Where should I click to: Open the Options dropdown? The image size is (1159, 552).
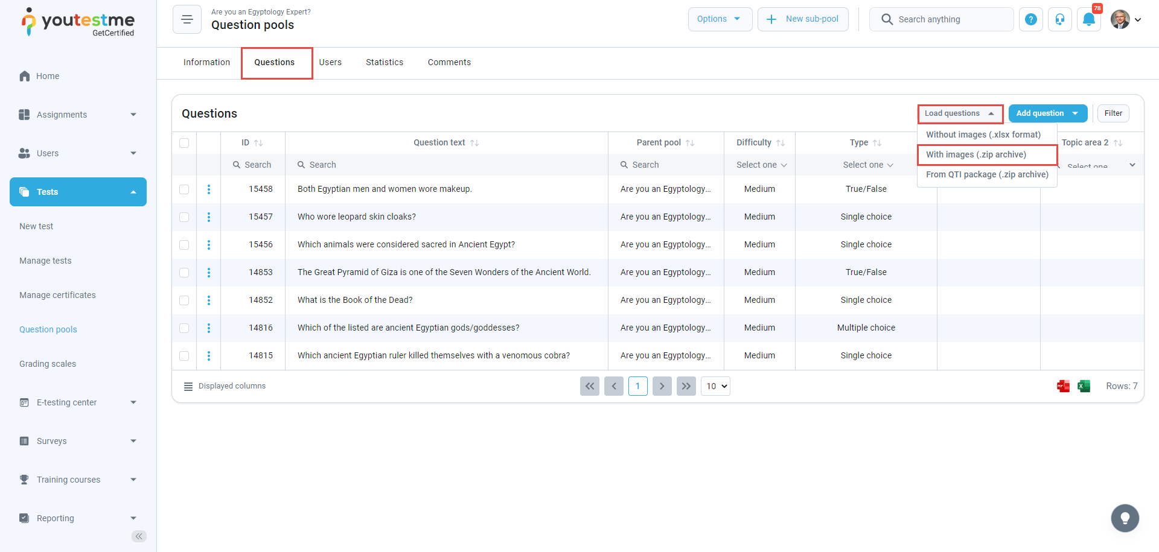[720, 19]
